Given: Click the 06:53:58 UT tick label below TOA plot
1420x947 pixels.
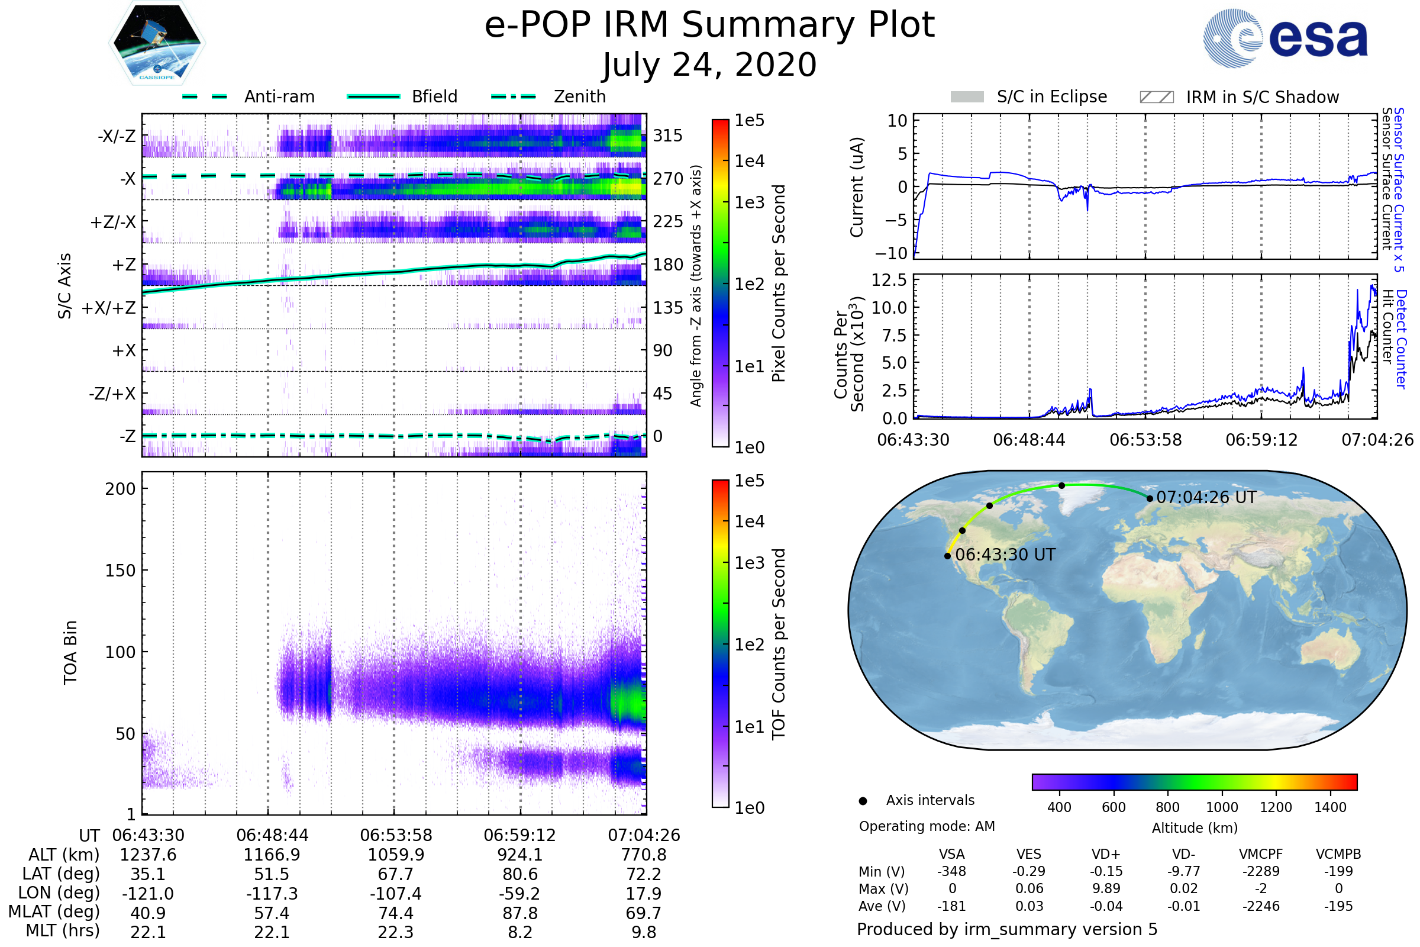Looking at the screenshot, I should click(396, 835).
